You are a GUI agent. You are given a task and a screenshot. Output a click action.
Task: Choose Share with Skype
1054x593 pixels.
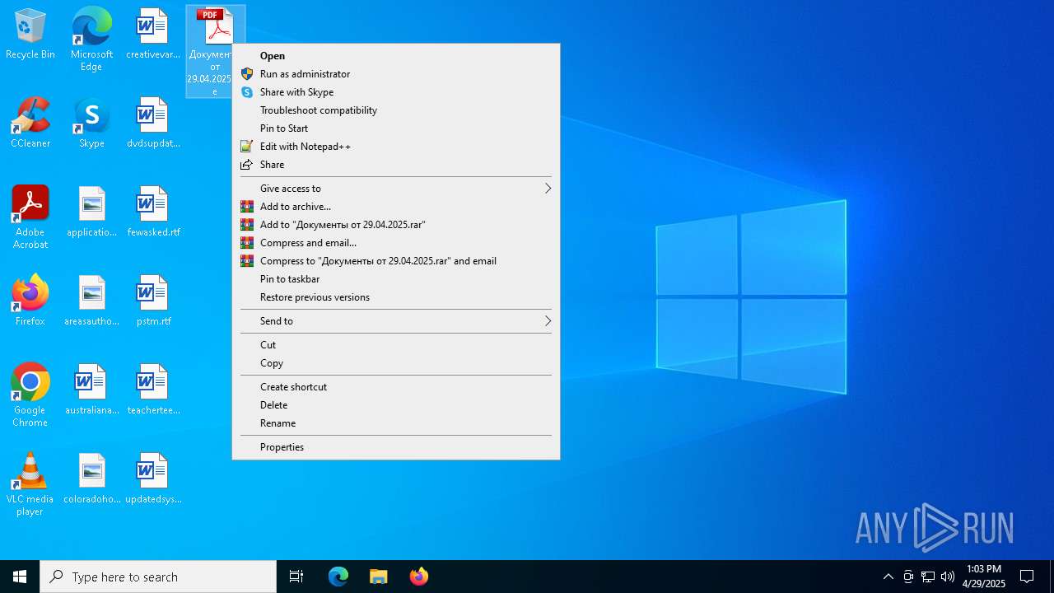click(396, 92)
